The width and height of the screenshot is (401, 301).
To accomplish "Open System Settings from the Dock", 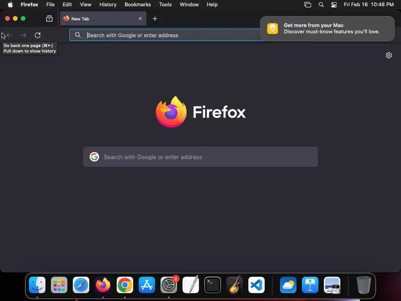I will pos(169,285).
